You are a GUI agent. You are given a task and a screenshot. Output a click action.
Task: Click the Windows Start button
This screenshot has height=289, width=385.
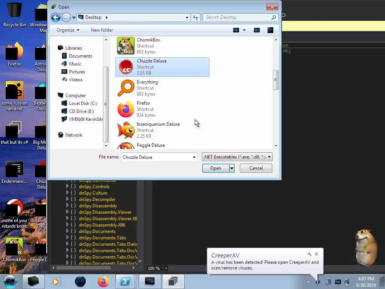(10, 281)
